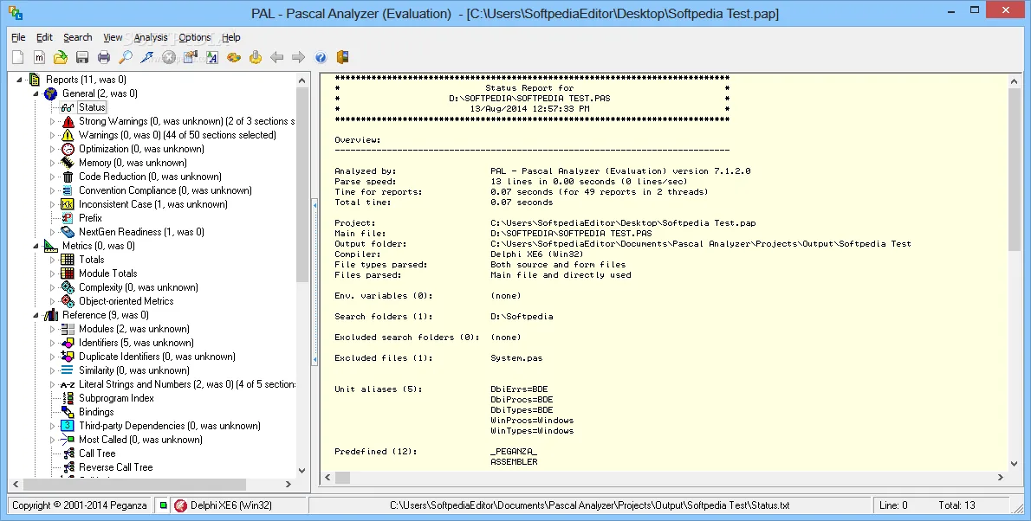The height and width of the screenshot is (521, 1031).
Task: Click the Status.txt file path in status bar
Action: click(x=590, y=505)
